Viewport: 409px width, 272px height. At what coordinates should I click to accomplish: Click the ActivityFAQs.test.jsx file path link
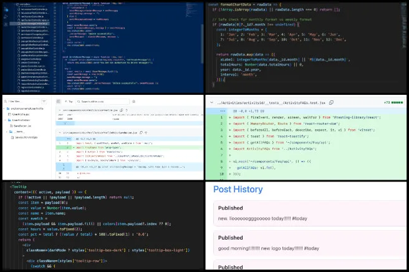coord(271,103)
